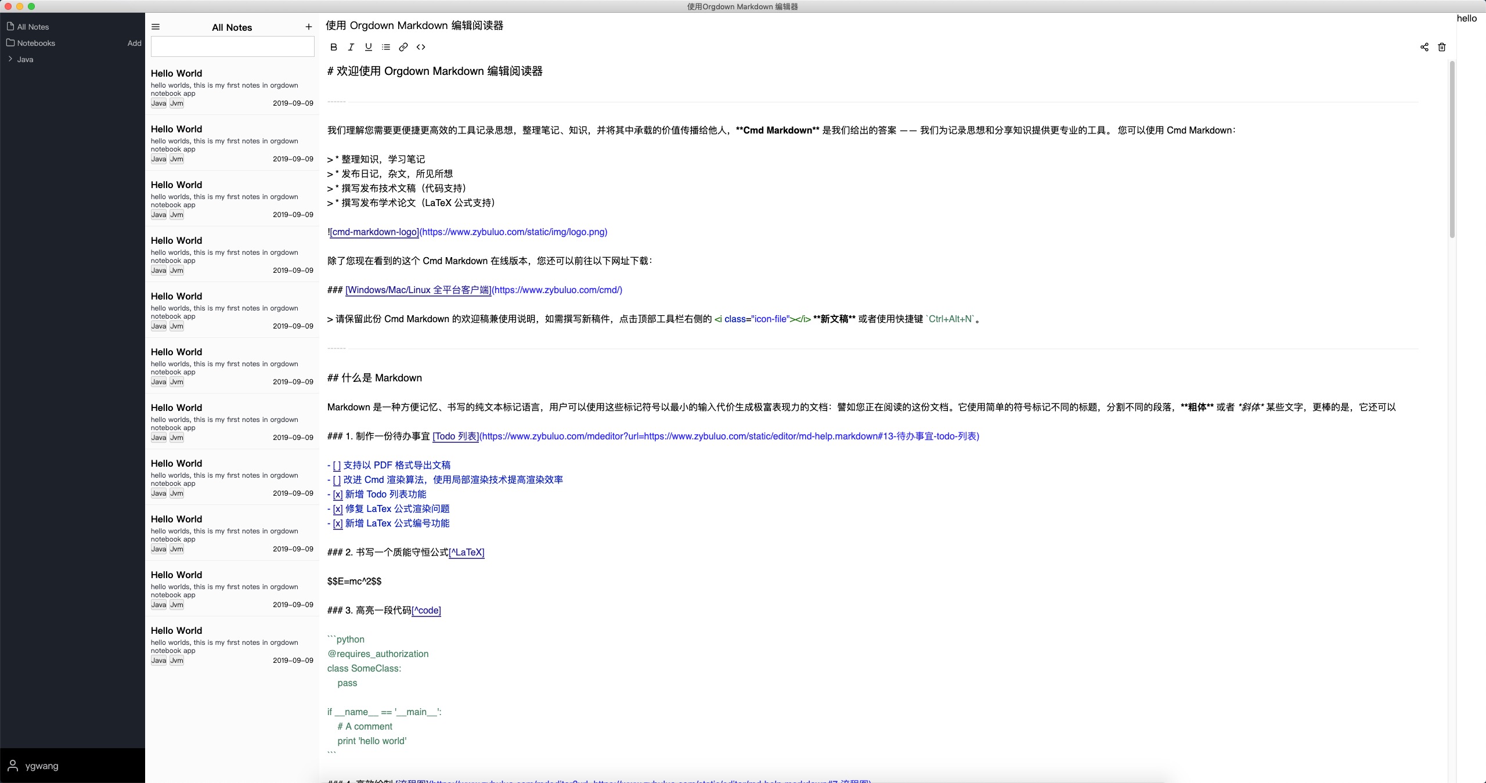Viewport: 1486px width, 783px height.
Task: Apply underline formatting from toolbar
Action: 368,47
